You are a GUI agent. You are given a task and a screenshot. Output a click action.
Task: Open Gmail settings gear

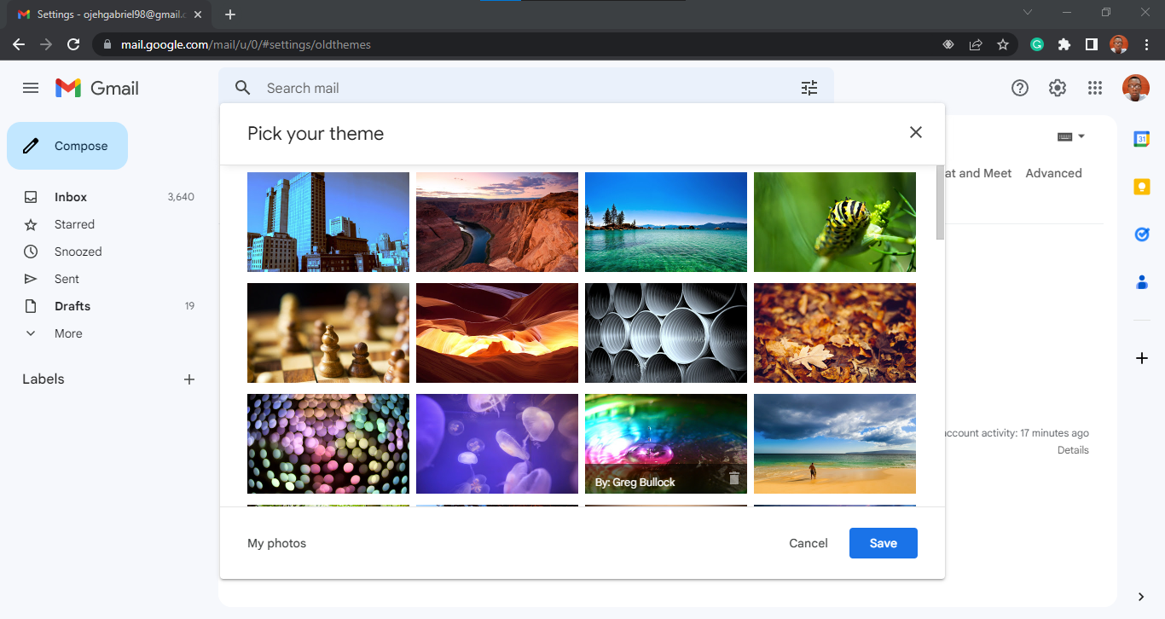1057,88
